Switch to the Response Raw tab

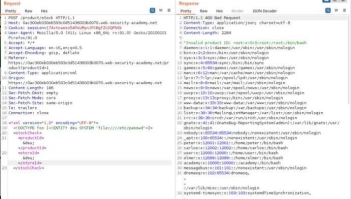point(203,11)
